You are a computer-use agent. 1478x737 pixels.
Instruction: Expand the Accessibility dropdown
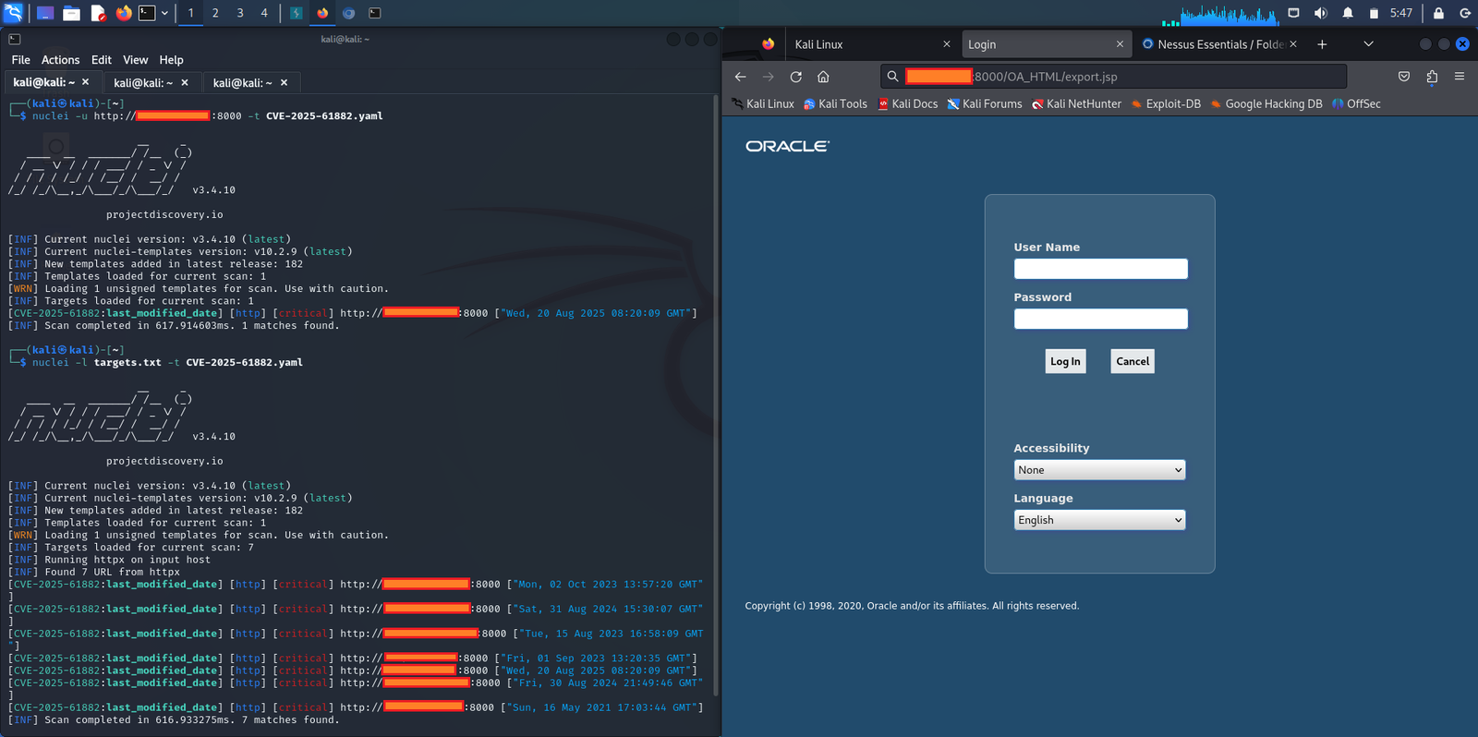tap(1099, 470)
